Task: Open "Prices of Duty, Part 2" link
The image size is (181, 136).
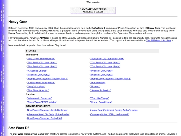Action: (39, 75)
